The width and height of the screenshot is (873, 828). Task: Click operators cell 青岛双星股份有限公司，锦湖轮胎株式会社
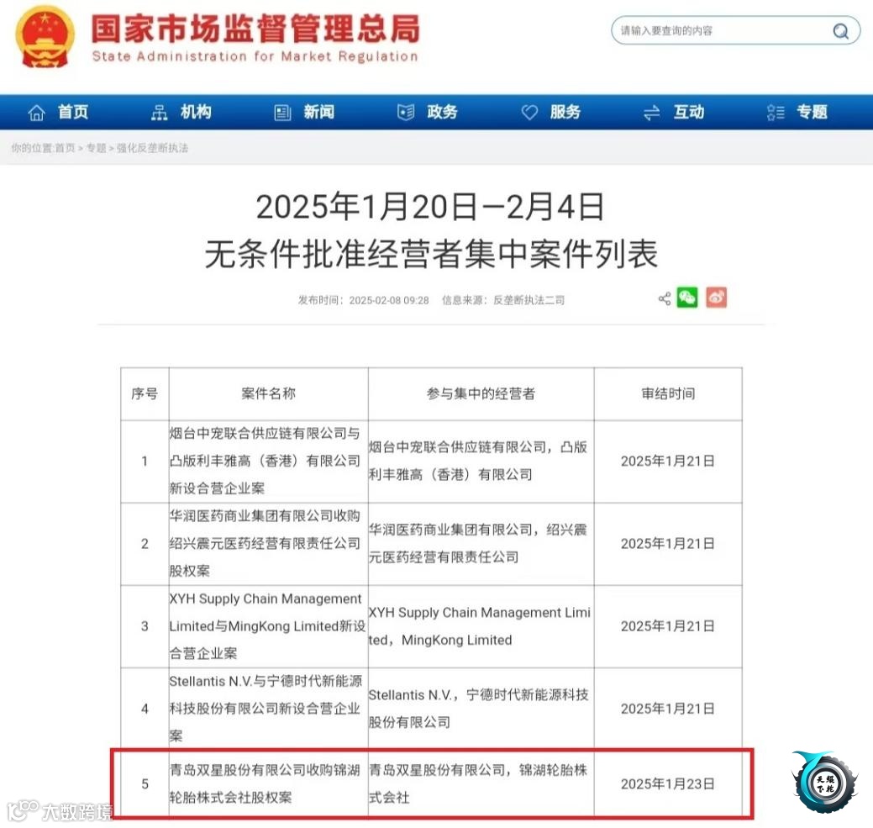(x=478, y=783)
